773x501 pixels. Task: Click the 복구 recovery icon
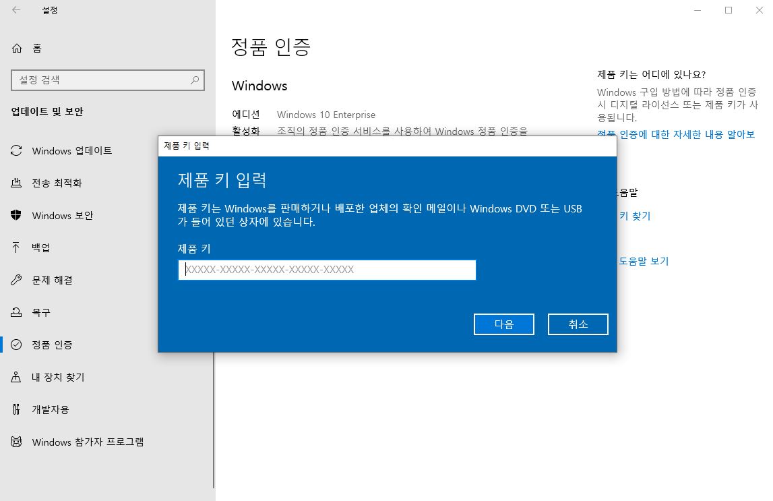tap(16, 312)
